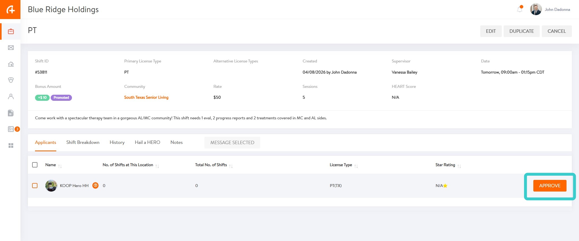The image size is (579, 241).
Task: Approve the KOOP Hero HH applicant
Action: tap(550, 186)
